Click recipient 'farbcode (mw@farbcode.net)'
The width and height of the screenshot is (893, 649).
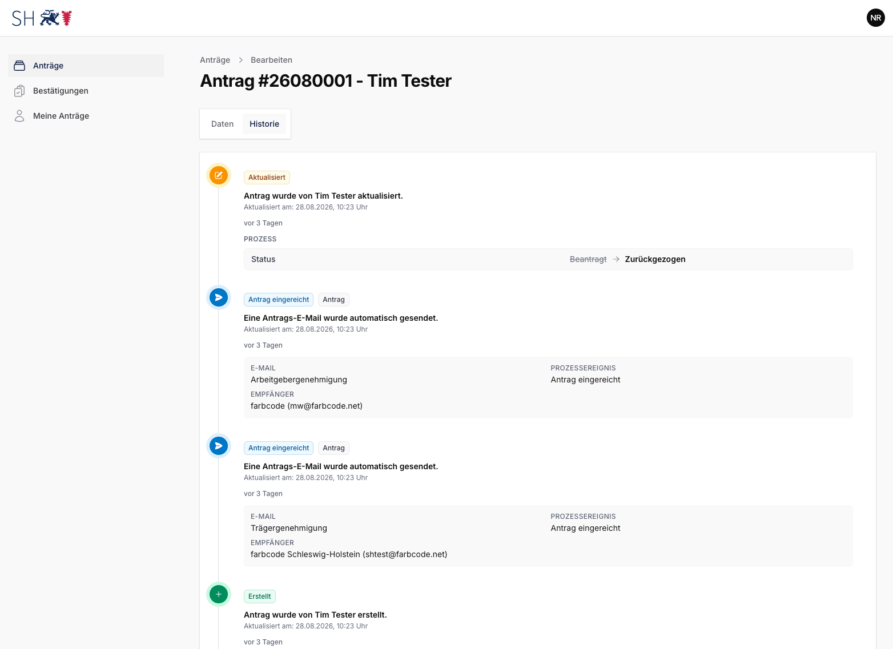click(x=307, y=406)
